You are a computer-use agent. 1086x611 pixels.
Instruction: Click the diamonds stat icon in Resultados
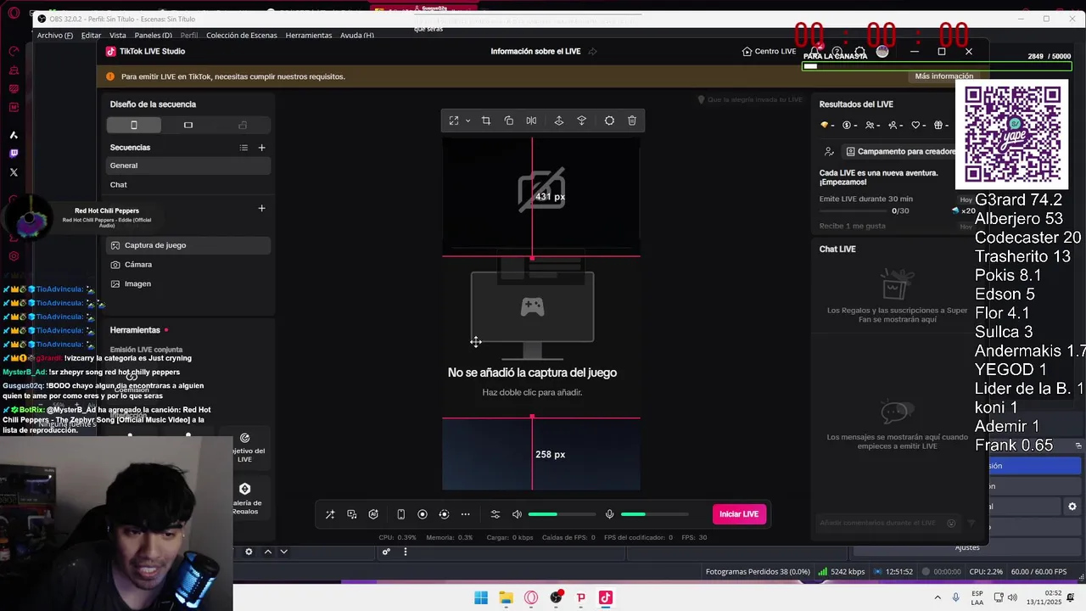point(825,126)
